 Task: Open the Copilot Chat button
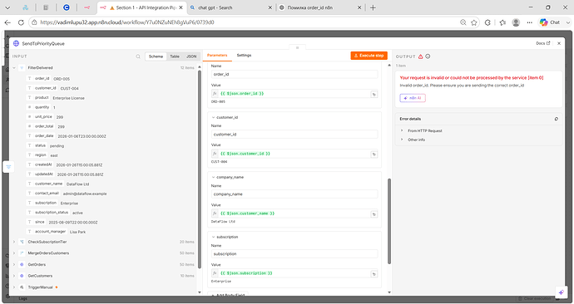(551, 22)
